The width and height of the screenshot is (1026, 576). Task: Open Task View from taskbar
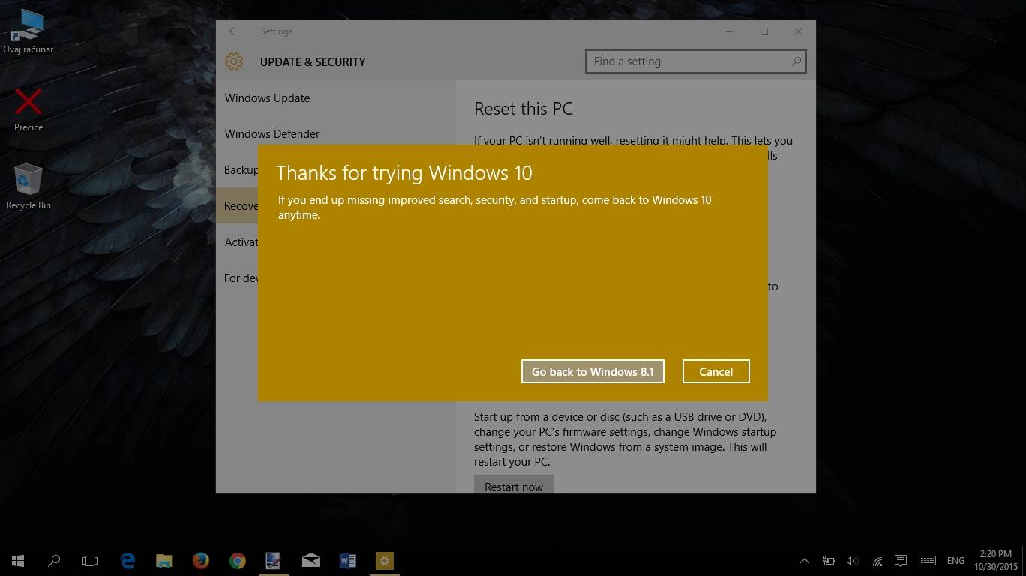tap(90, 560)
